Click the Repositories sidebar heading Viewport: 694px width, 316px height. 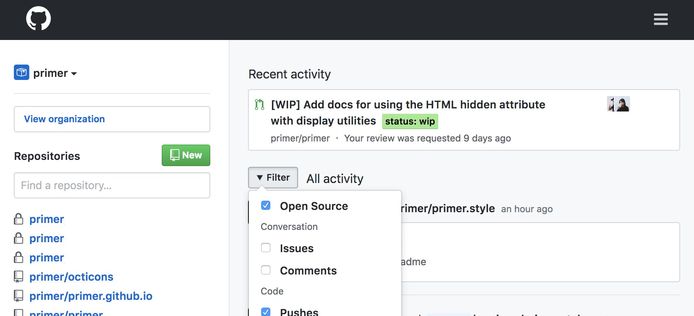click(x=47, y=156)
